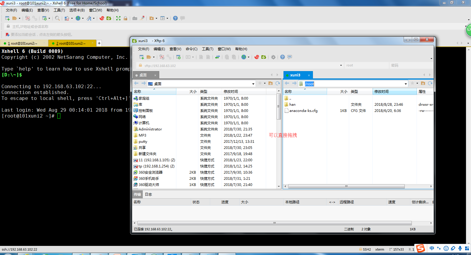Viewport: 471px width, 255px height.
Task: Click the 密码 password field in Xftp
Action: [x=411, y=65]
